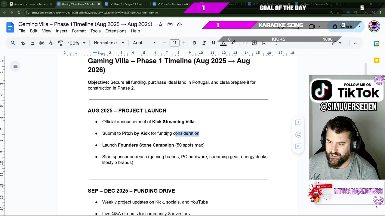Collapse the menus with the caret
Image resolution: width=385 pixels, height=216 pixels.
coord(355,43)
